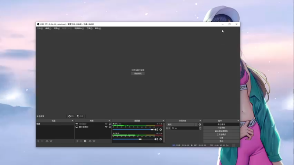
Task: Select the 显示器捕获 source row
Action: click(93, 127)
